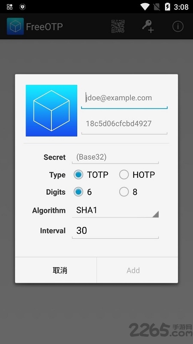Focus the jdoe@example.com account field
The height and width of the screenshot is (344, 193).
pyautogui.click(x=124, y=99)
